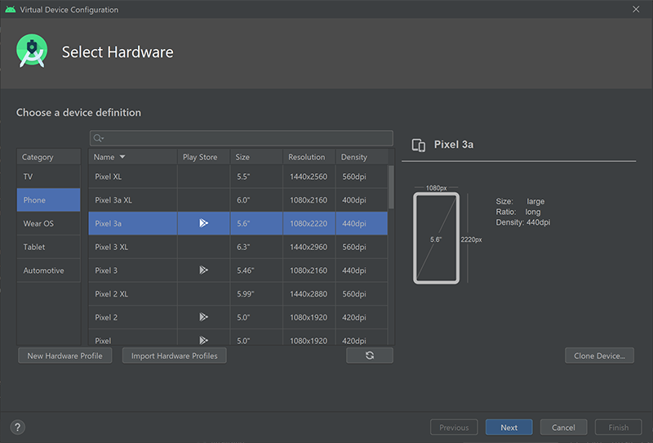Click Play Store icon in Pixel 2 row

tap(203, 317)
